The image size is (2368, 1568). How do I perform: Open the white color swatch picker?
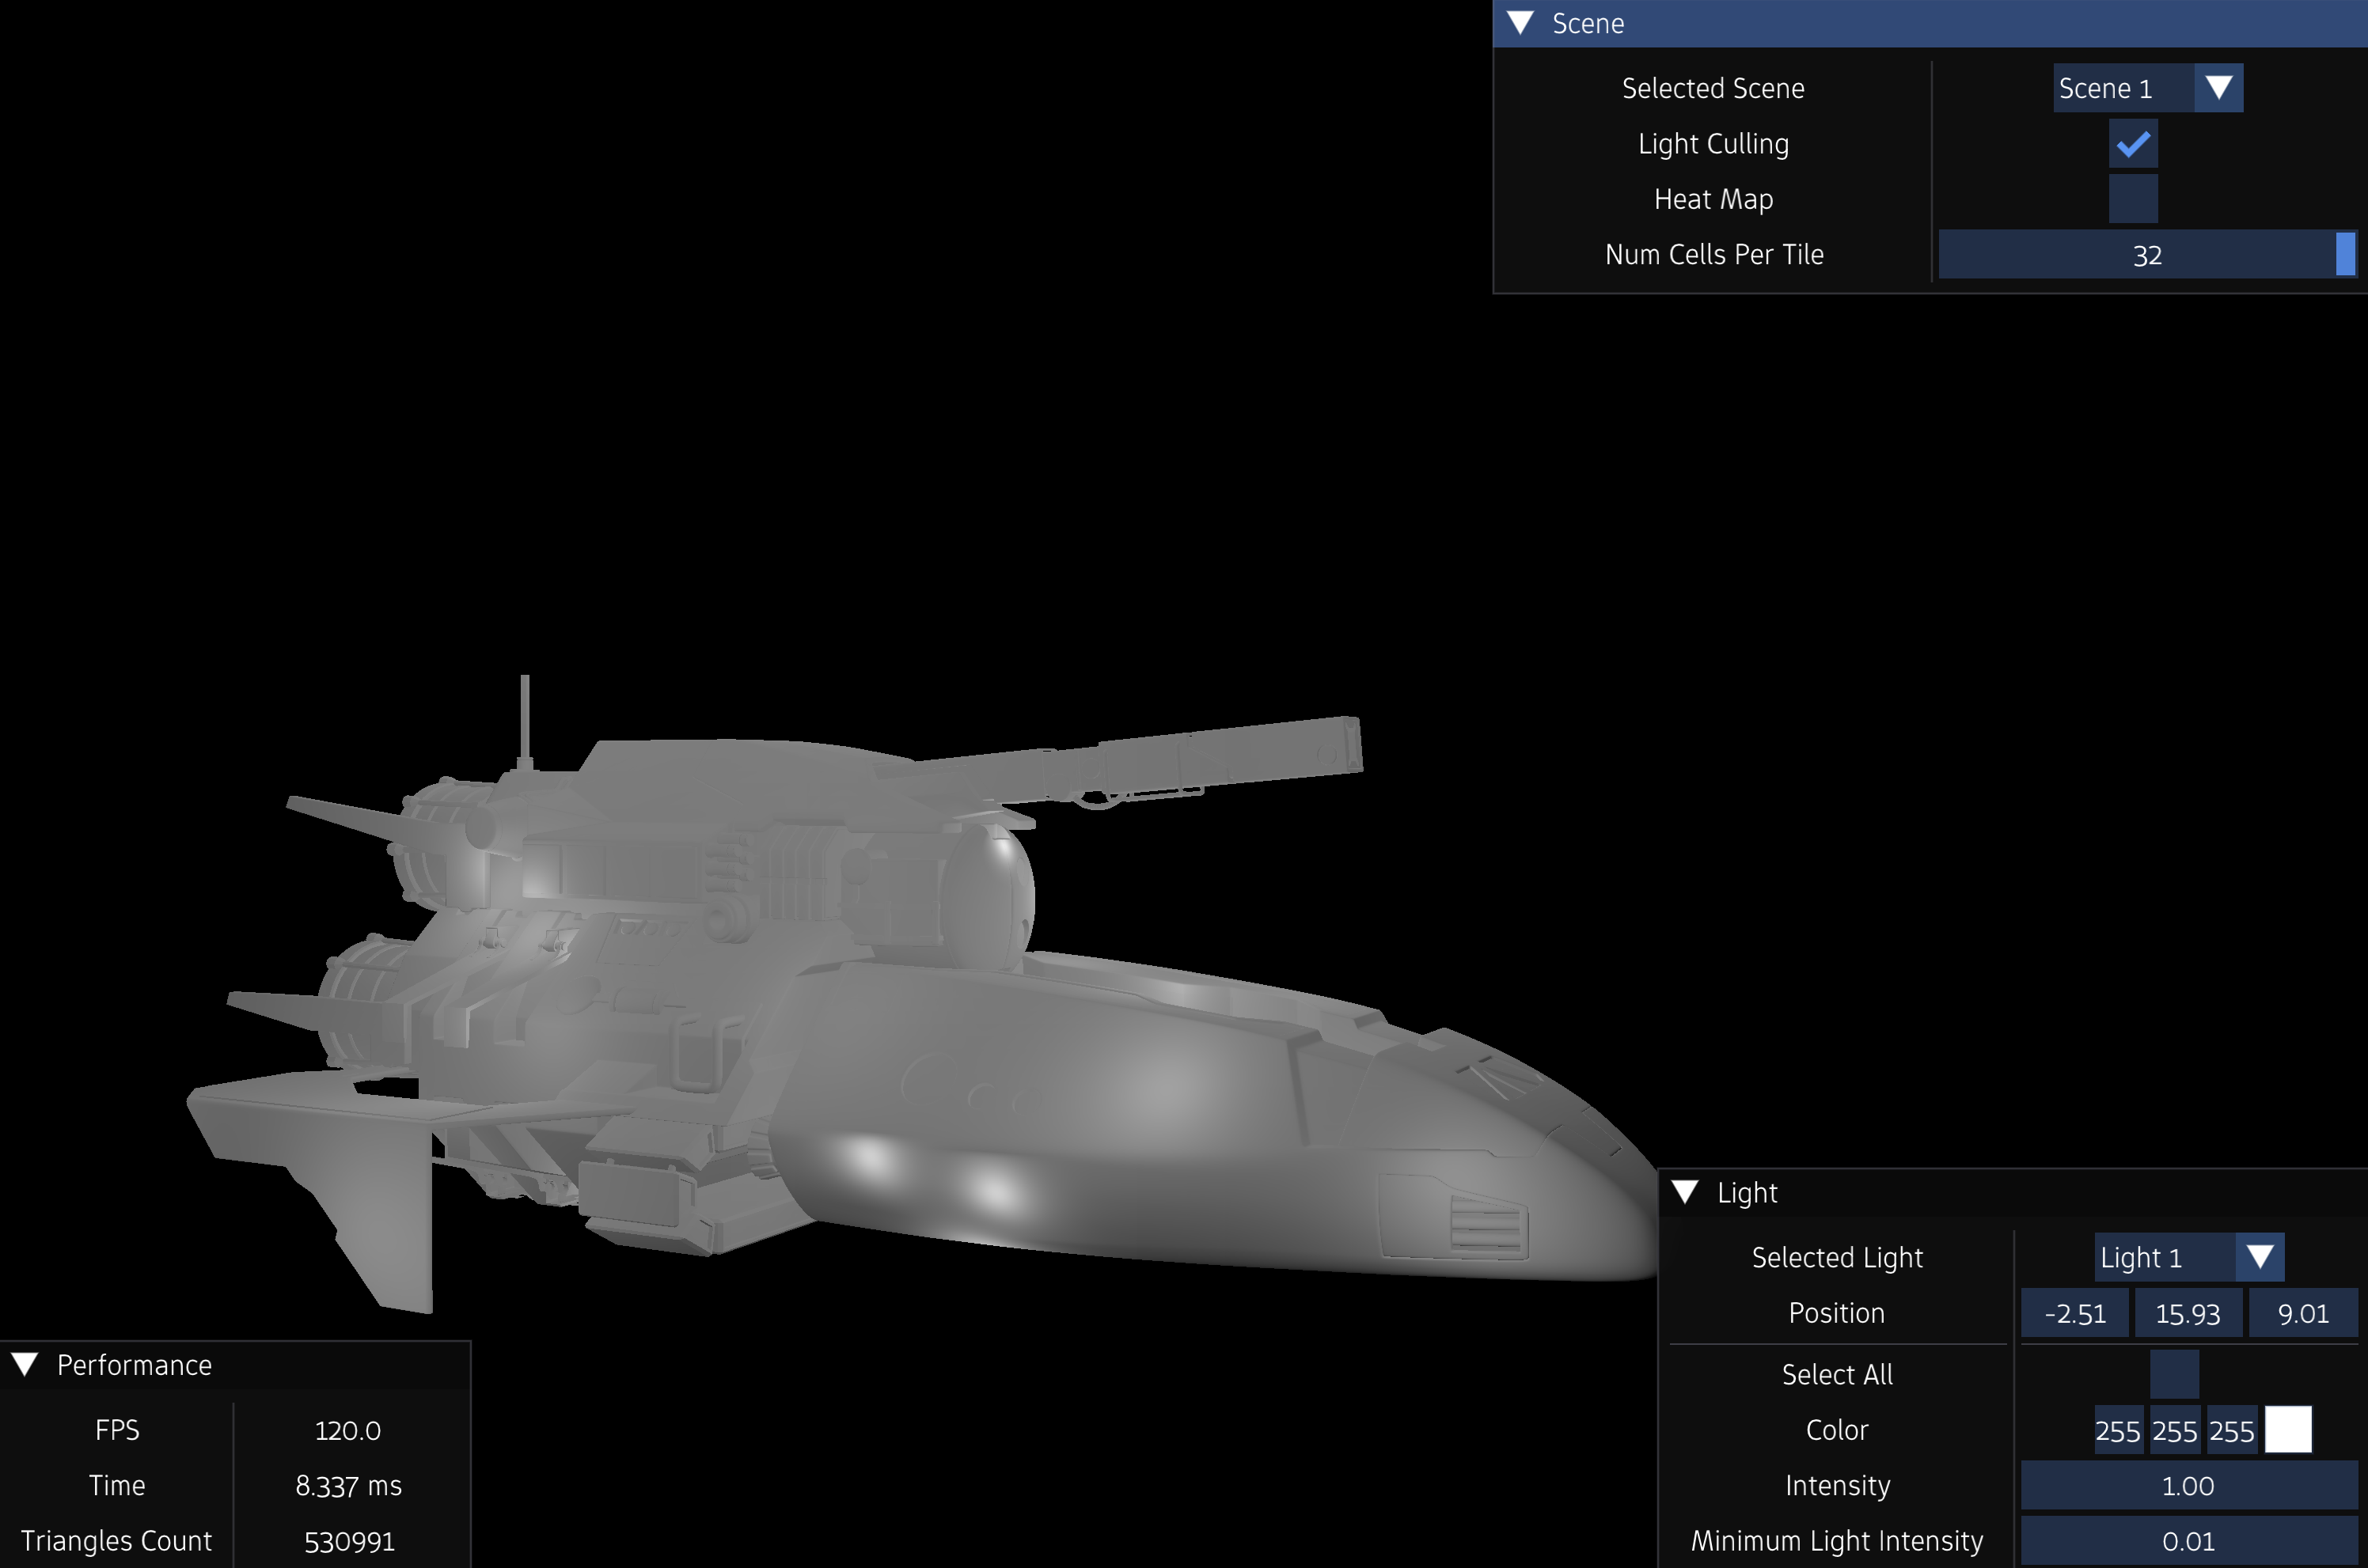coord(2287,1430)
